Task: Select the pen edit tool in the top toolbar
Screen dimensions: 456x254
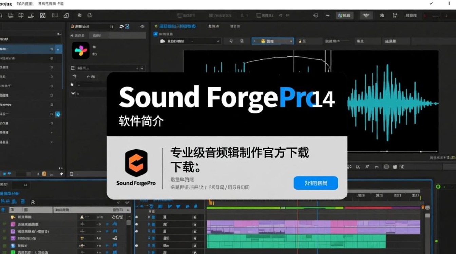Action: pyautogui.click(x=42, y=15)
